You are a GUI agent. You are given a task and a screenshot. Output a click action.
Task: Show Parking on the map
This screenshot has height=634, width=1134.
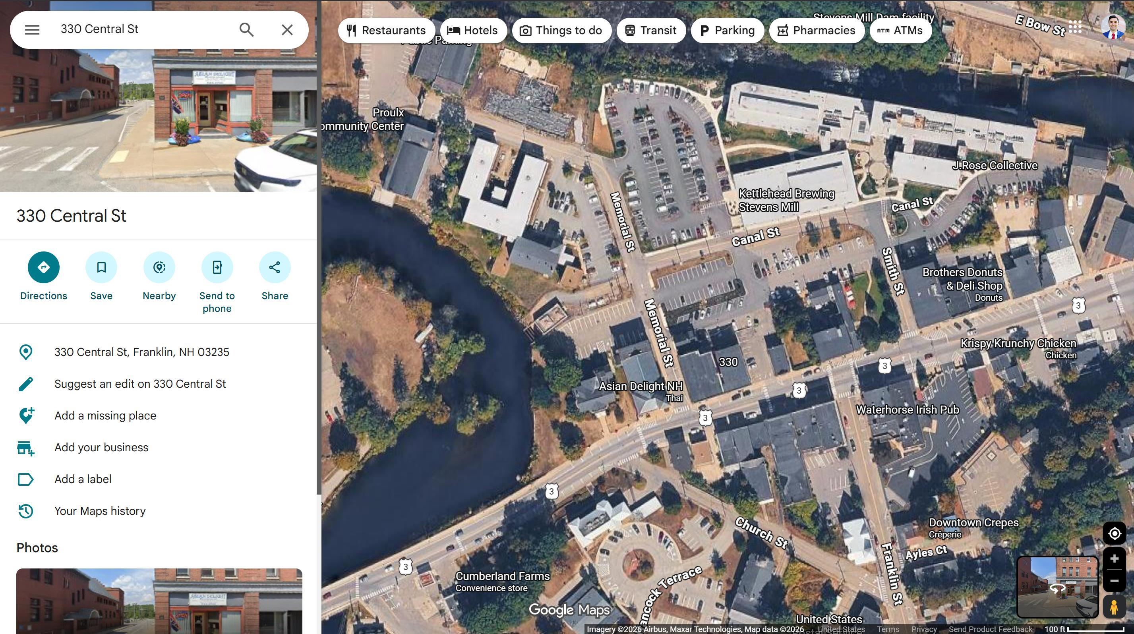pyautogui.click(x=727, y=30)
